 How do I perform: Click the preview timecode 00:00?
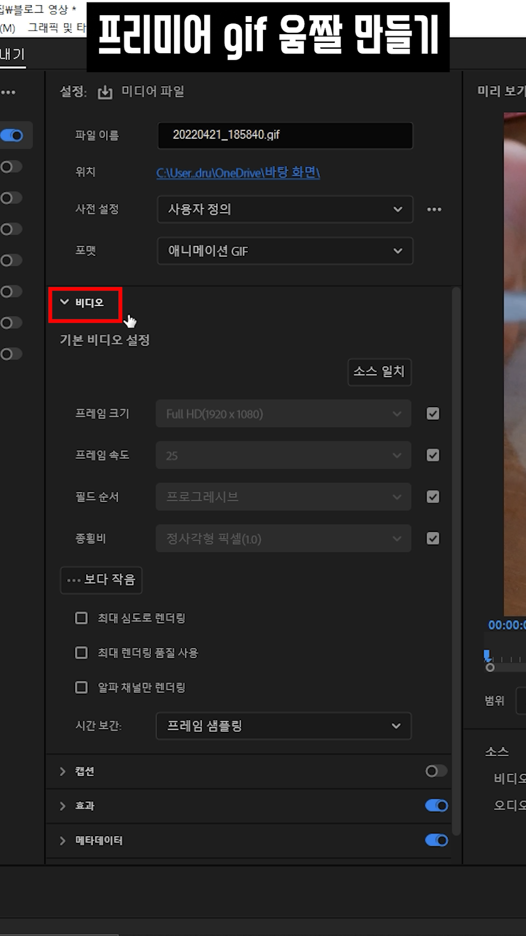507,625
